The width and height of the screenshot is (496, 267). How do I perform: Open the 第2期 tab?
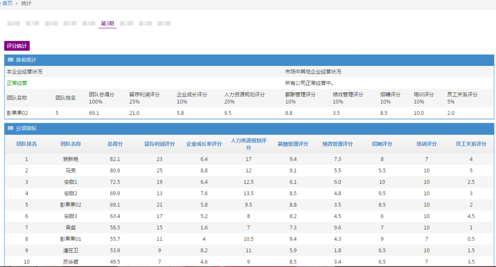pos(126,23)
